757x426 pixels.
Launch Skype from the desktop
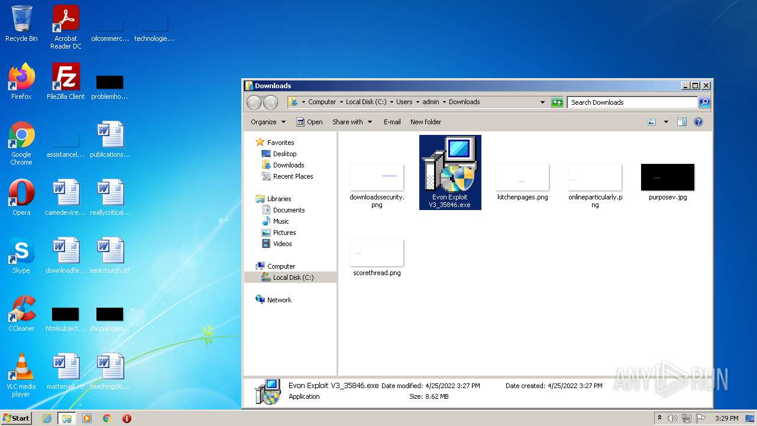[x=21, y=256]
